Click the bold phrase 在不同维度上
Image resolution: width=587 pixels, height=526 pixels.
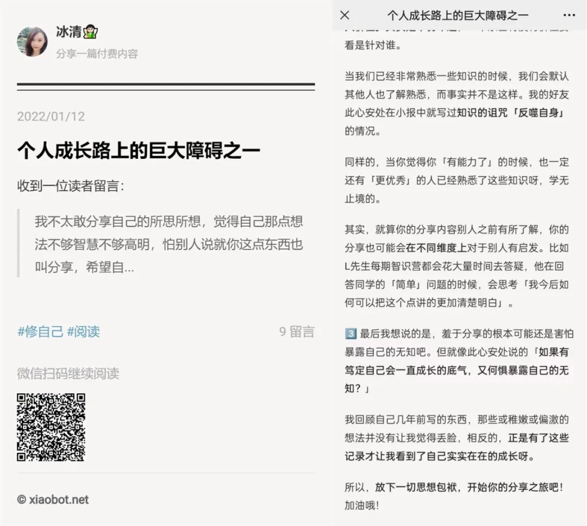click(x=436, y=247)
